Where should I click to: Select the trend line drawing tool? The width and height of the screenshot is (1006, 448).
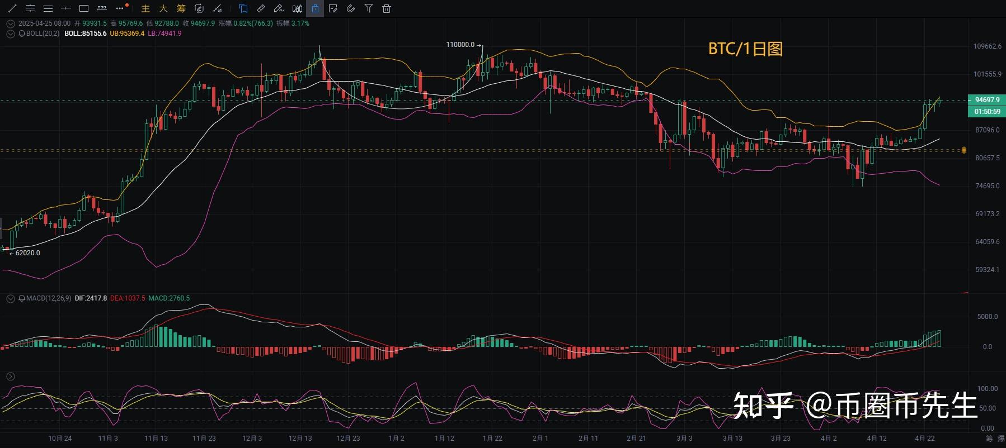pos(12,8)
